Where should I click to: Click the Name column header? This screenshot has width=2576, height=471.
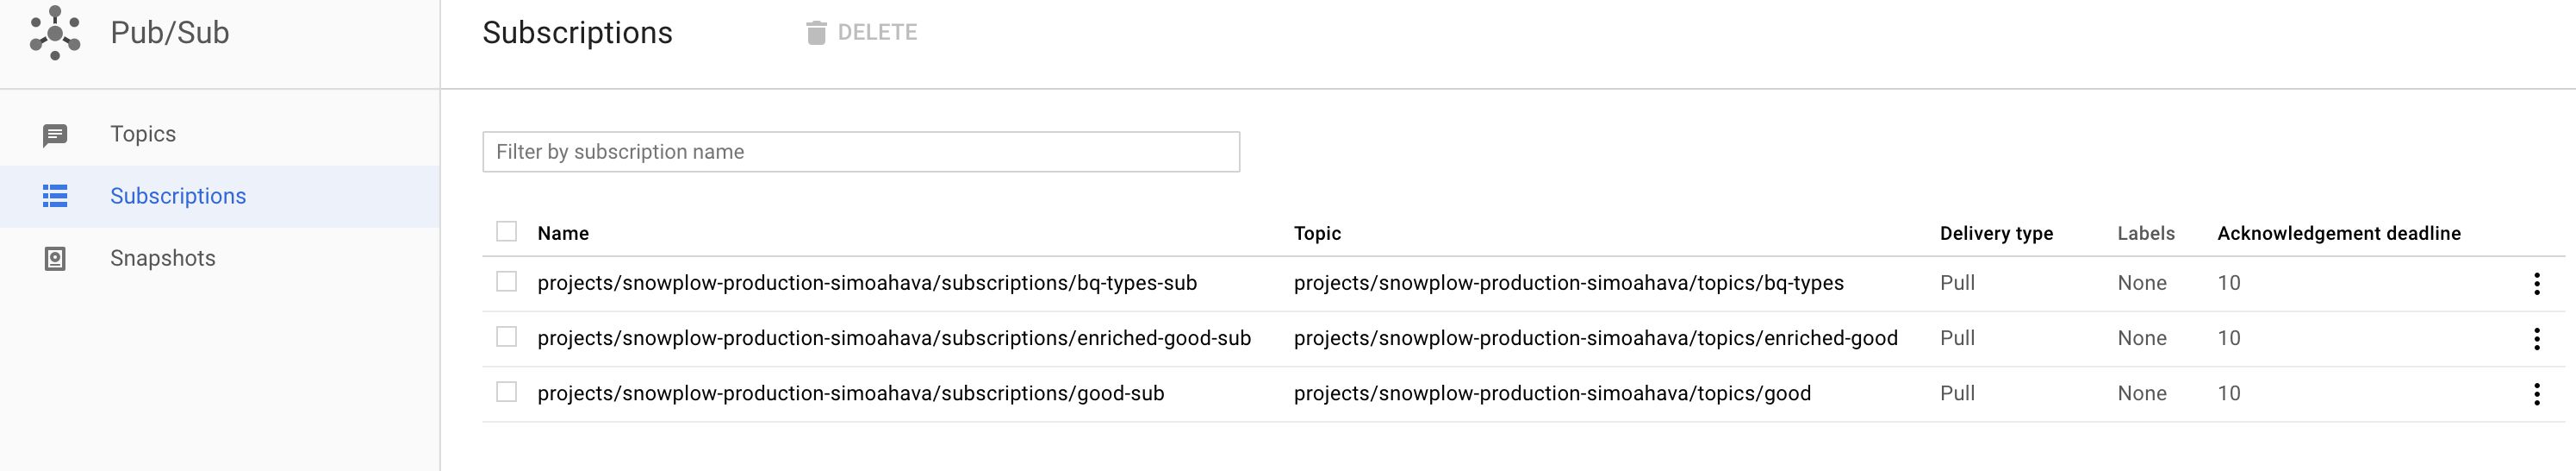point(563,234)
